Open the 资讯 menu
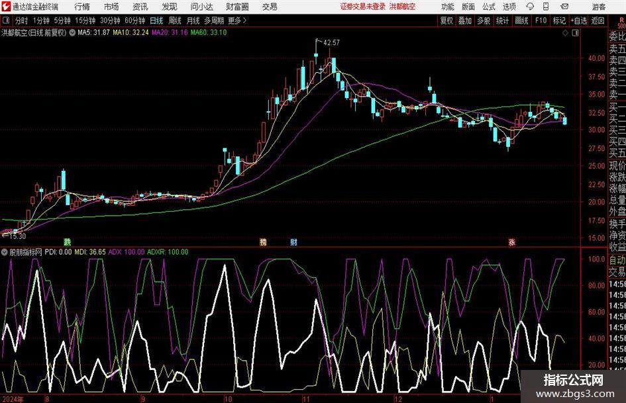626x403 pixels. [140, 7]
